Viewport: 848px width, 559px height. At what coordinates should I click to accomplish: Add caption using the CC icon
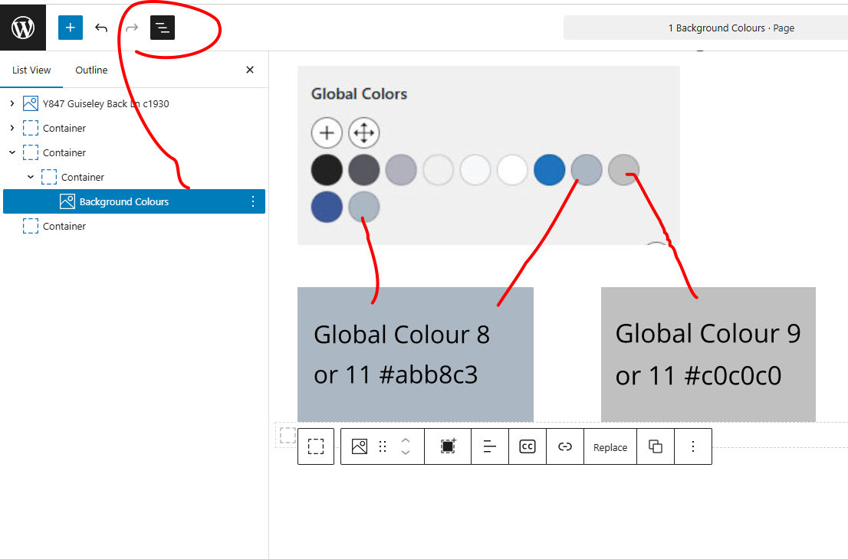528,447
